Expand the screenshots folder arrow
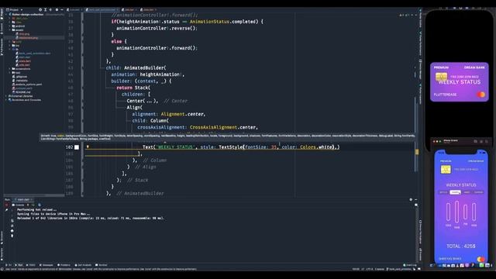496x279 pixels. pos(10,69)
